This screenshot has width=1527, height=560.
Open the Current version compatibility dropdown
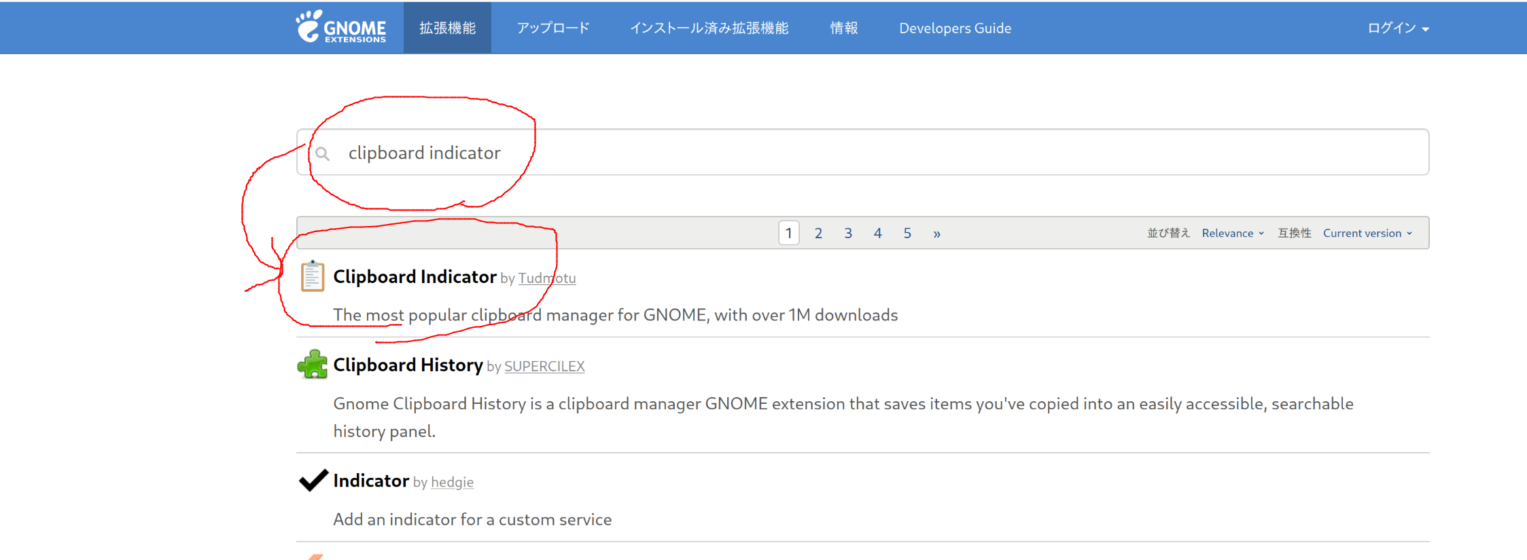(x=1367, y=233)
